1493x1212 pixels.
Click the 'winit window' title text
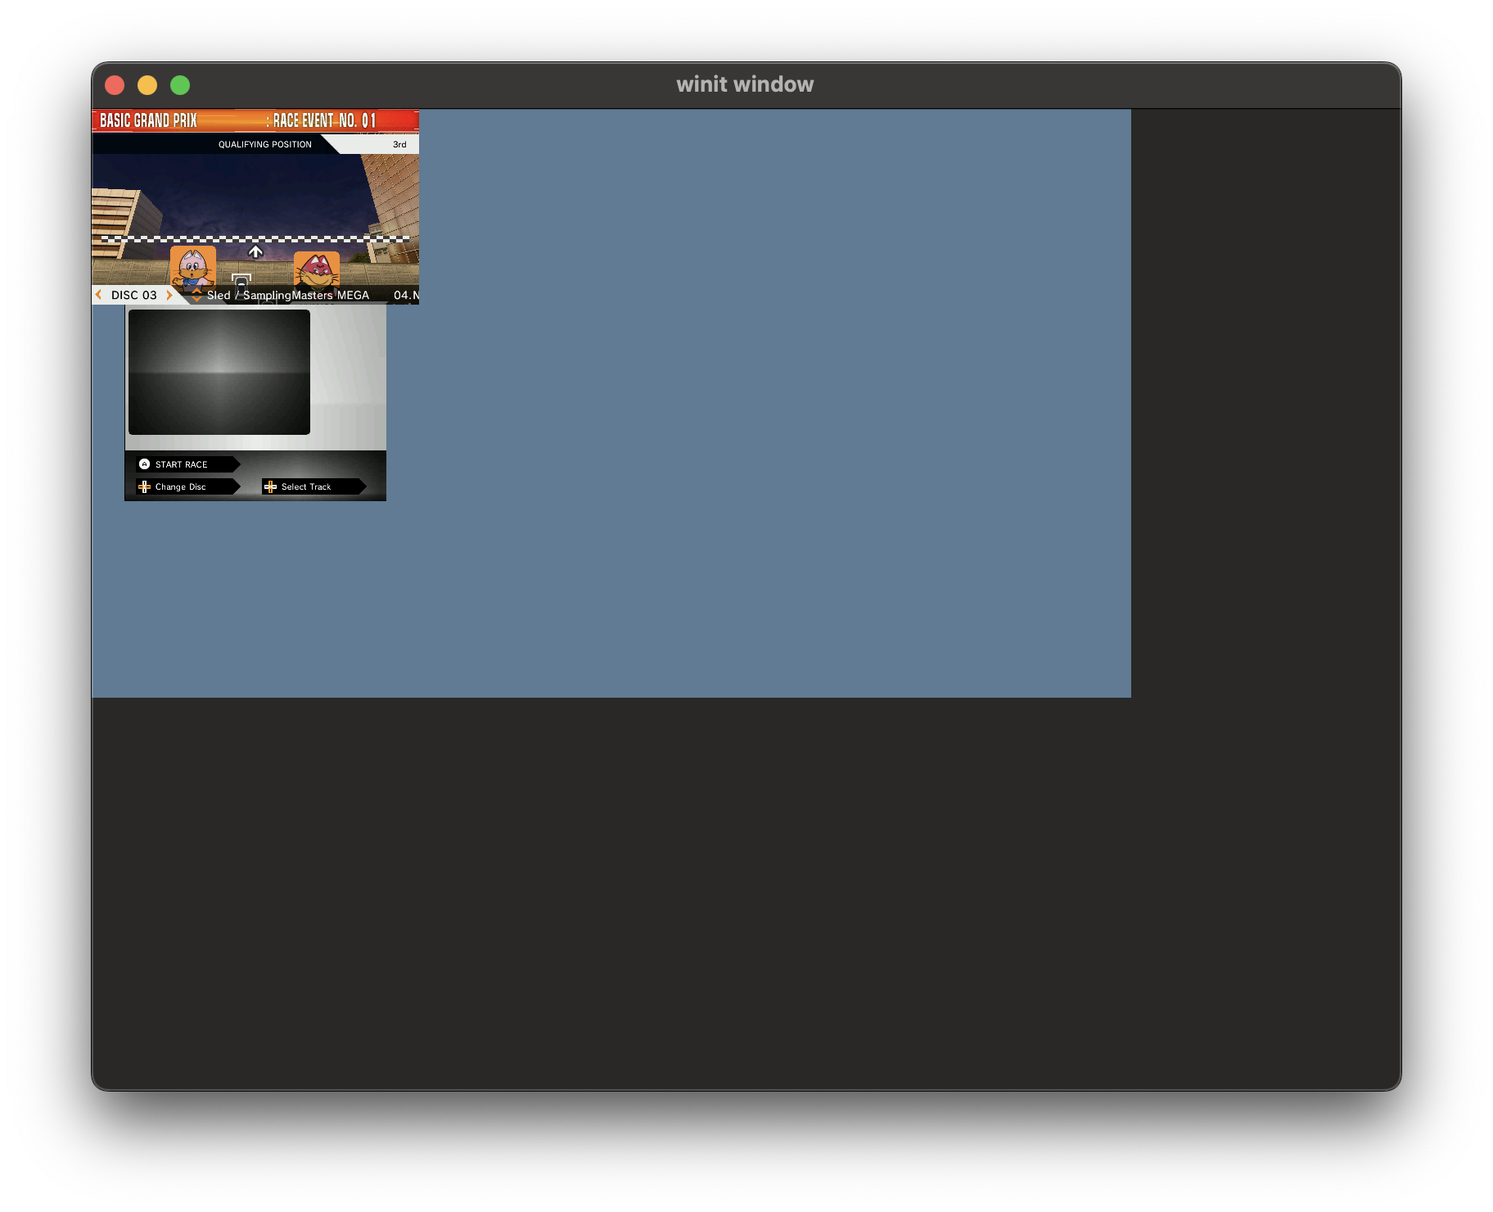[746, 84]
